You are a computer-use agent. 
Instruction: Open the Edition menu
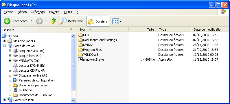click(22, 12)
